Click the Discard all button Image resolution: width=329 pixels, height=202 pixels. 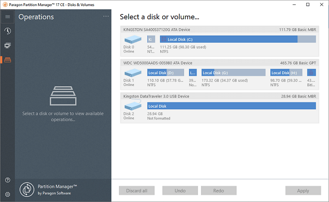[x=137, y=191]
